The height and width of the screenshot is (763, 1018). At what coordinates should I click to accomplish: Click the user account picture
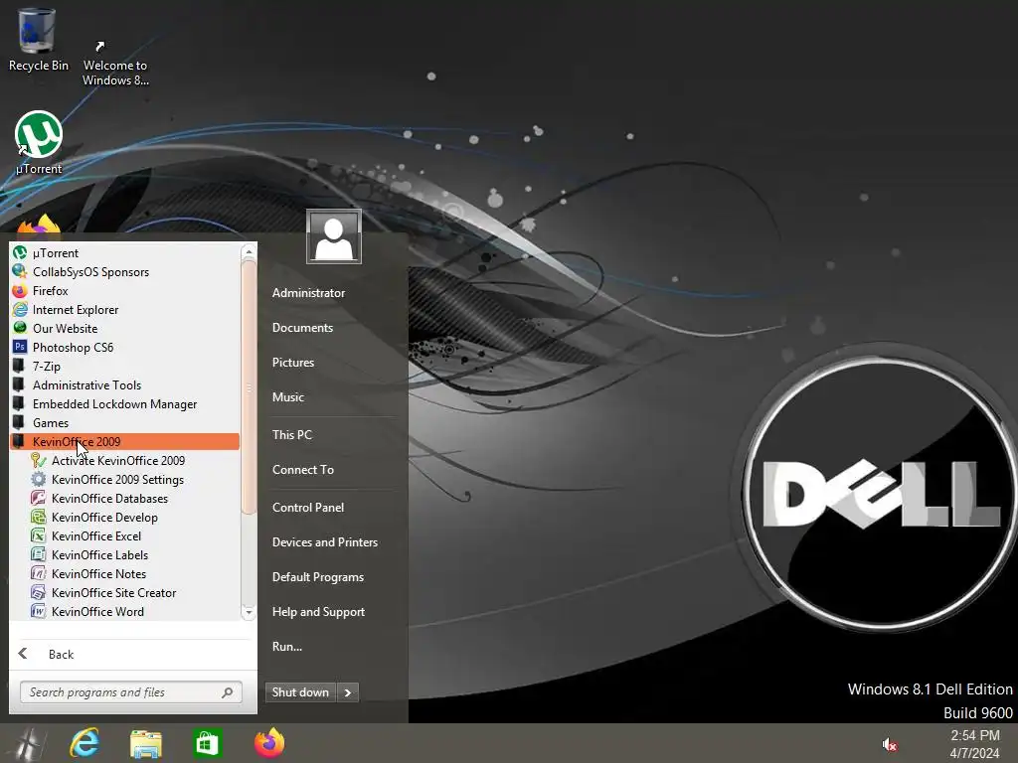pos(334,236)
